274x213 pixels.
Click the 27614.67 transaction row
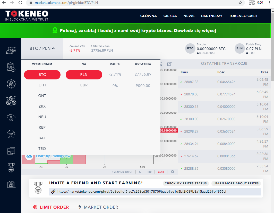click(x=224, y=156)
